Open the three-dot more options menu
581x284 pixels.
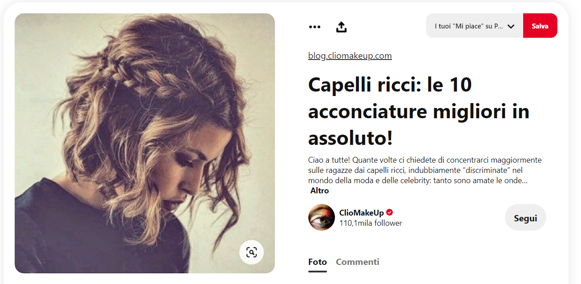tap(315, 27)
